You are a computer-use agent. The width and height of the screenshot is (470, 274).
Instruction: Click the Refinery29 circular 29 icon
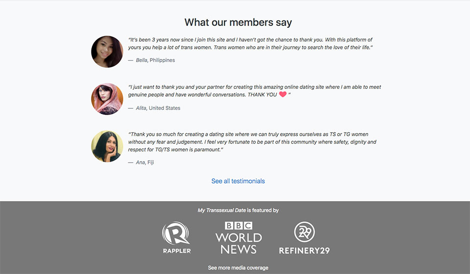pyautogui.click(x=304, y=232)
